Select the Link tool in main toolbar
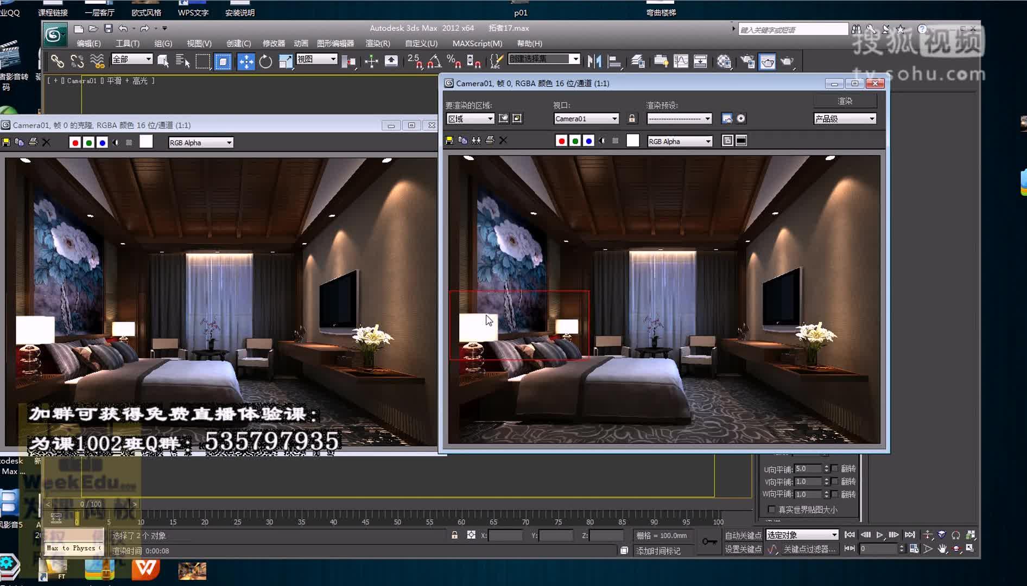The height and width of the screenshot is (586, 1027). [58, 61]
